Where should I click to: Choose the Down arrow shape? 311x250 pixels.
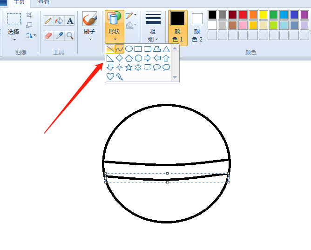[x=110, y=67]
